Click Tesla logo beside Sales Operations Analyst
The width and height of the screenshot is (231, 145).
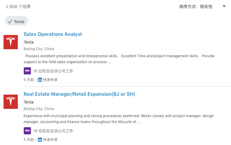coord(11,42)
